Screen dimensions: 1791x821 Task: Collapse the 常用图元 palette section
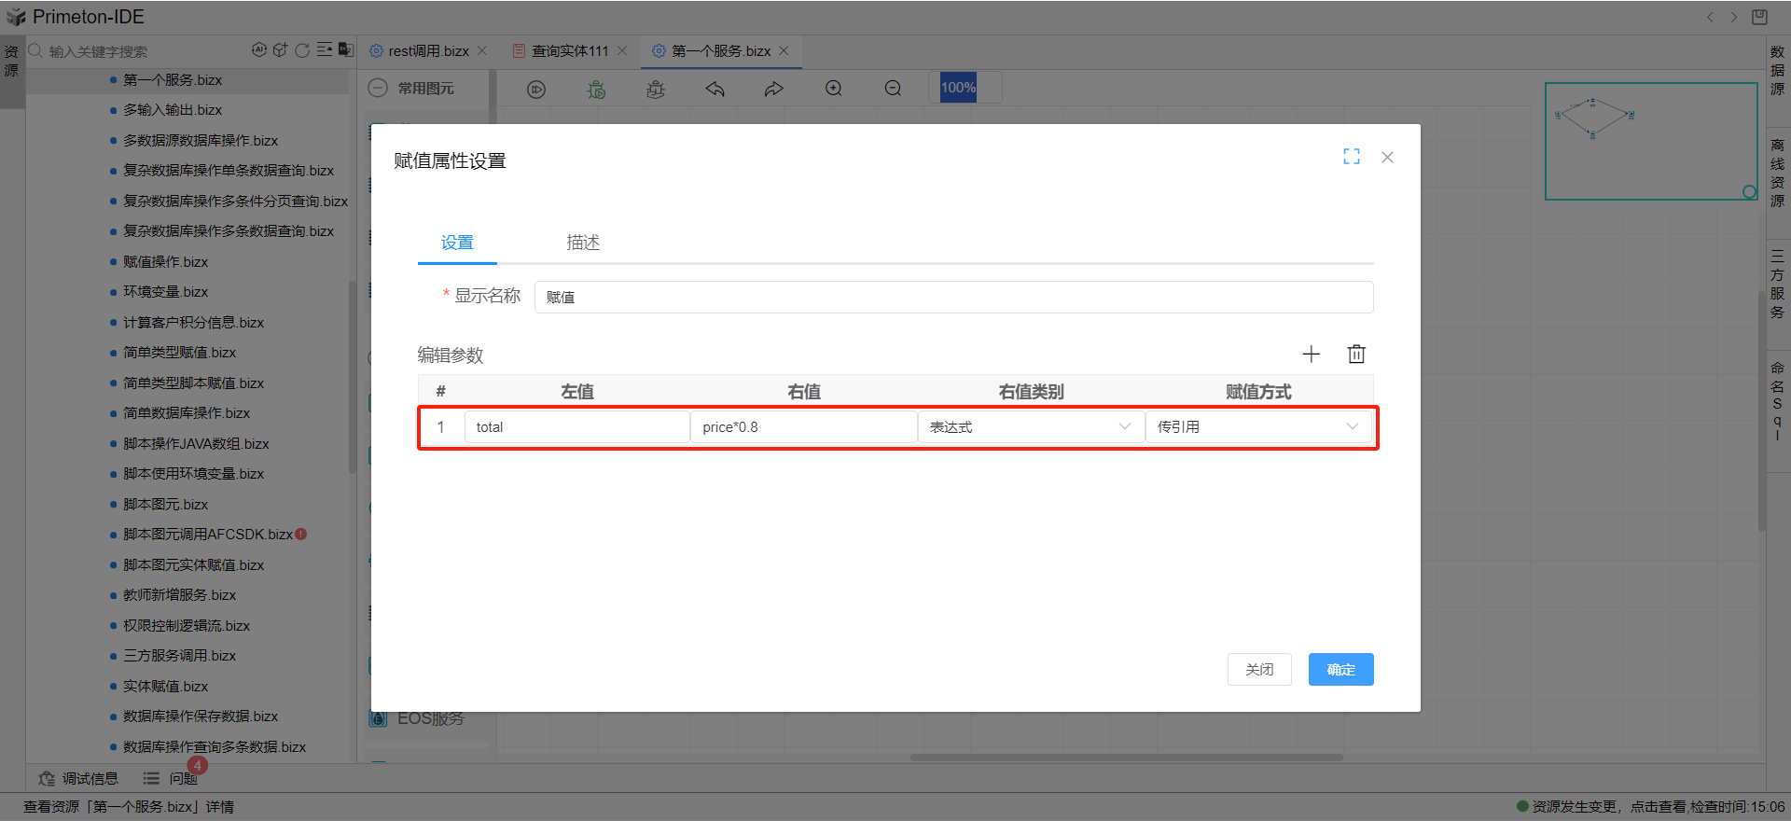378,89
